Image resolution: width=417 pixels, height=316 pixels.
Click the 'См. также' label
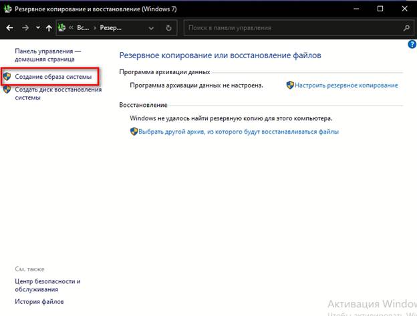(x=29, y=269)
